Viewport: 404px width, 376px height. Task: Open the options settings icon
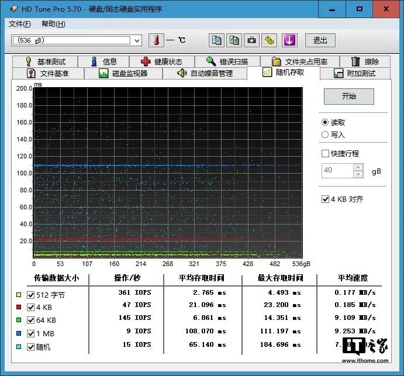(x=269, y=40)
